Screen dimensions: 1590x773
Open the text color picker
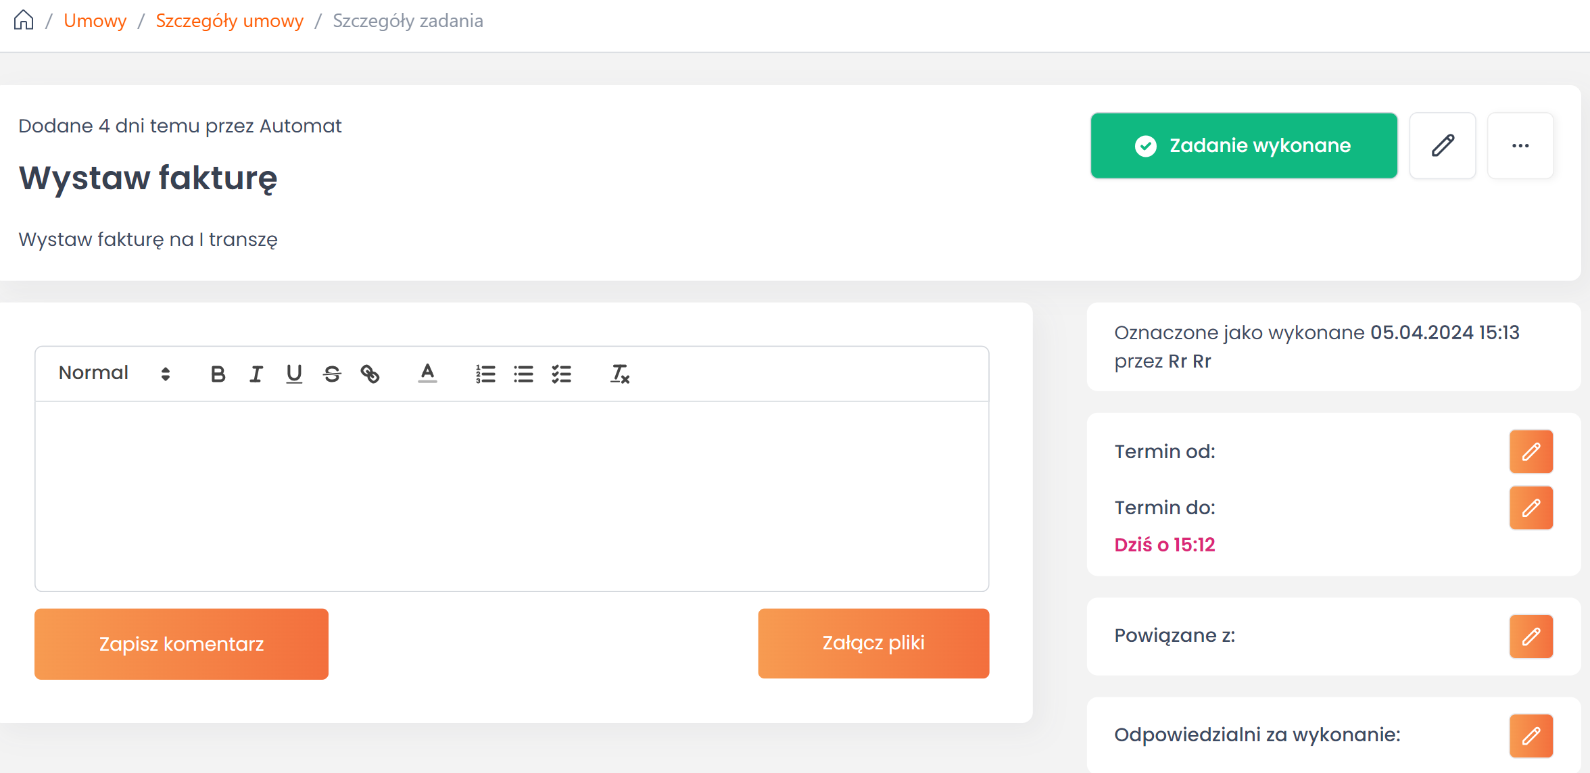coord(427,374)
